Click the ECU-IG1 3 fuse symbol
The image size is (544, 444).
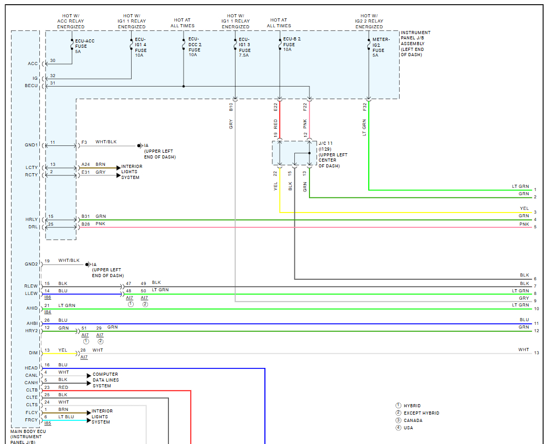click(235, 45)
